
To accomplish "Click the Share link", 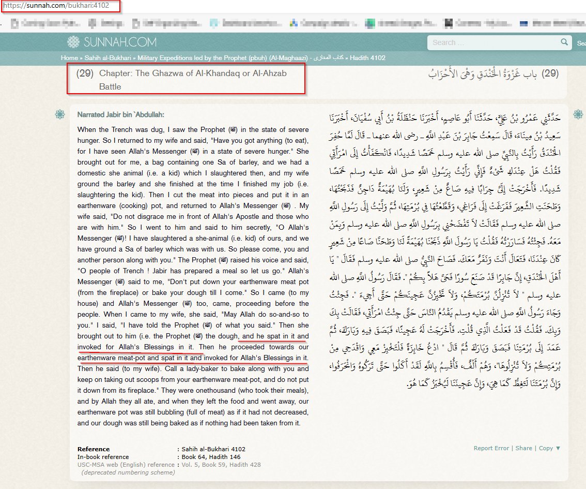I will pos(523,448).
